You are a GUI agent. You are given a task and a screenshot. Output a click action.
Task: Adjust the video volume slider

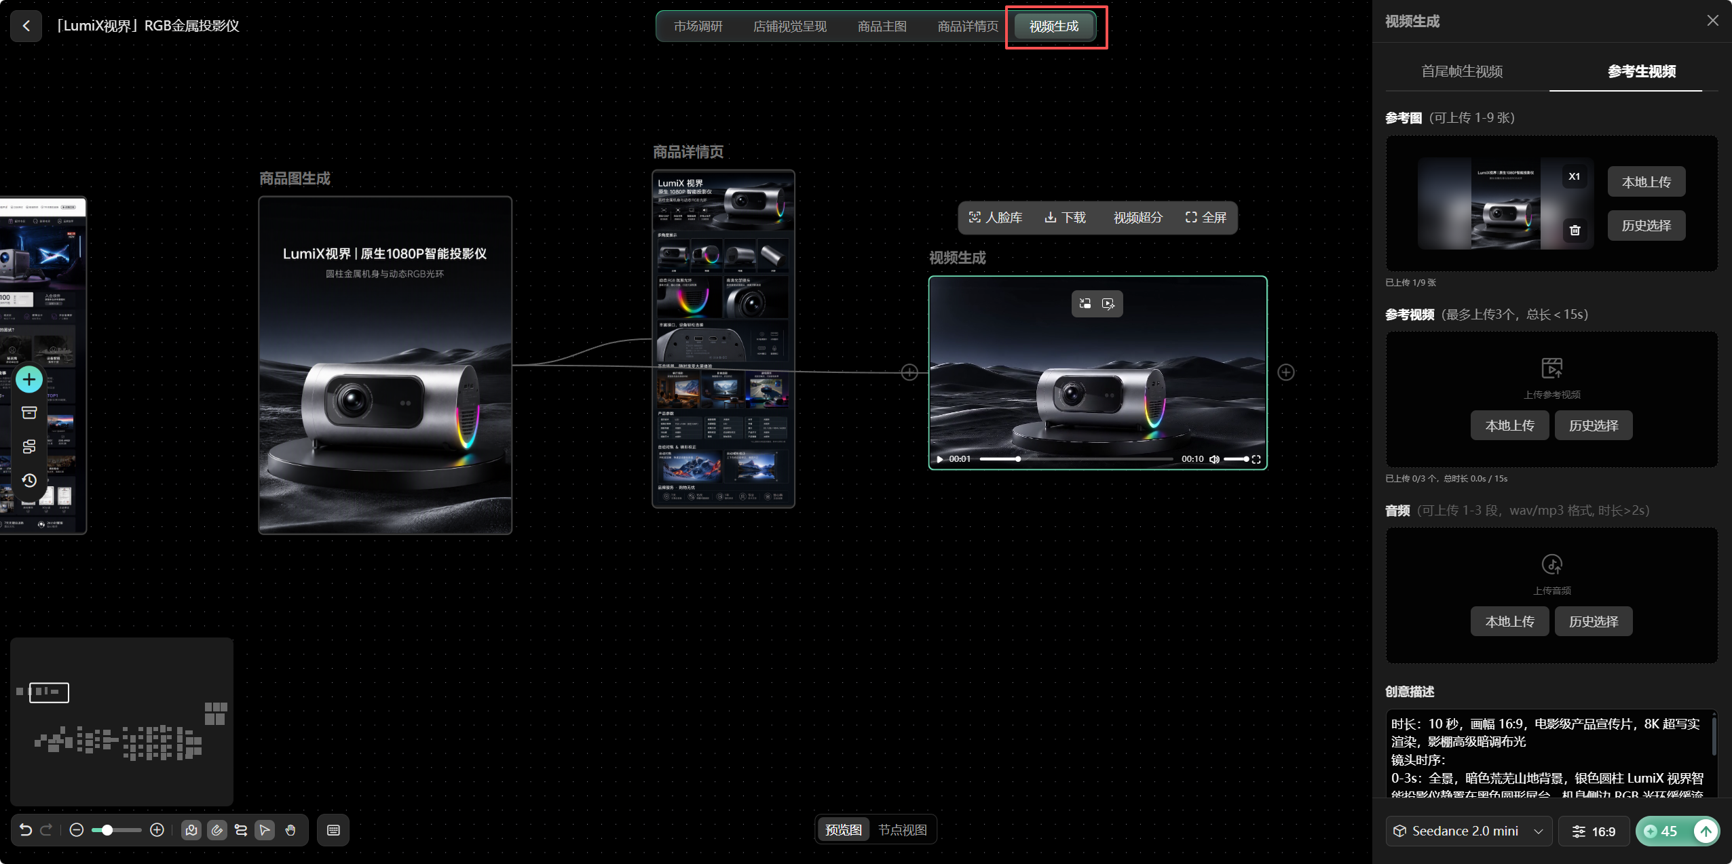(1237, 459)
